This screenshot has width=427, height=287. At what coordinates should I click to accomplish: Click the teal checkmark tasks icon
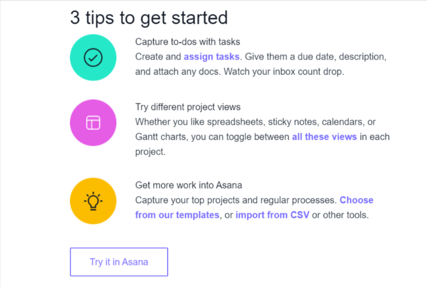93,57
